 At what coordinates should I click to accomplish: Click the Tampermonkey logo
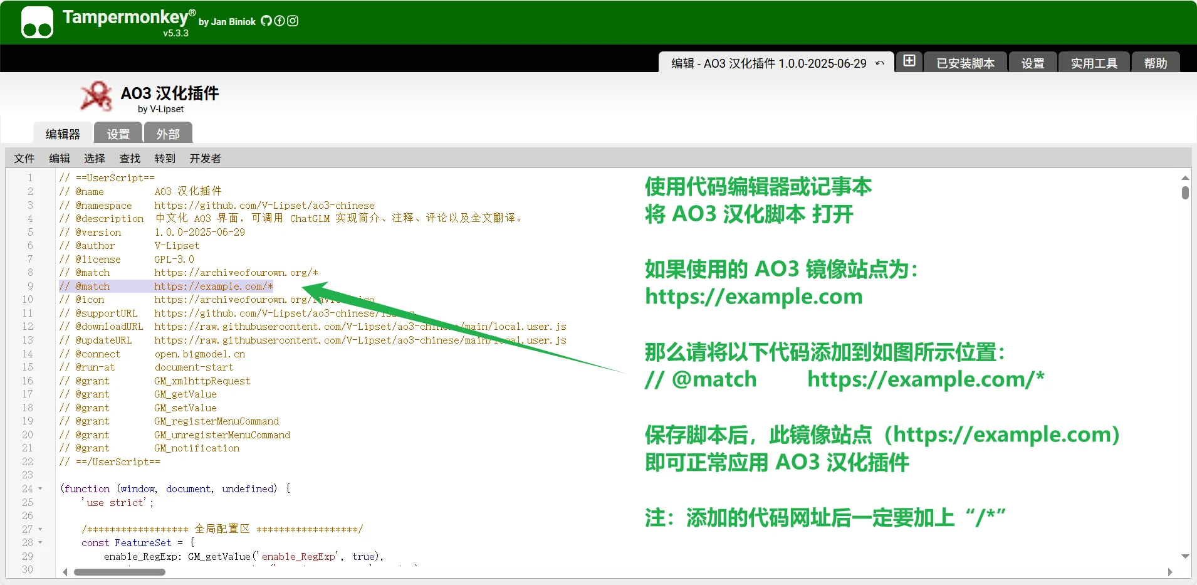tap(36, 22)
